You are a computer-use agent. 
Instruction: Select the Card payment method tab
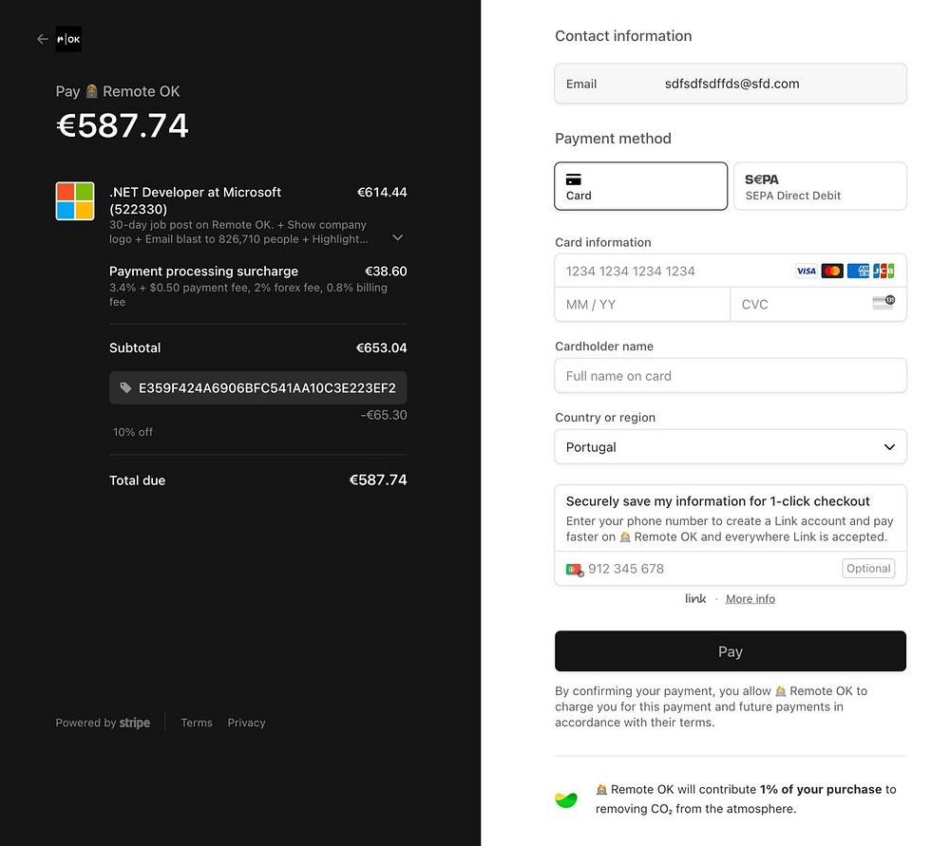pyautogui.click(x=640, y=186)
